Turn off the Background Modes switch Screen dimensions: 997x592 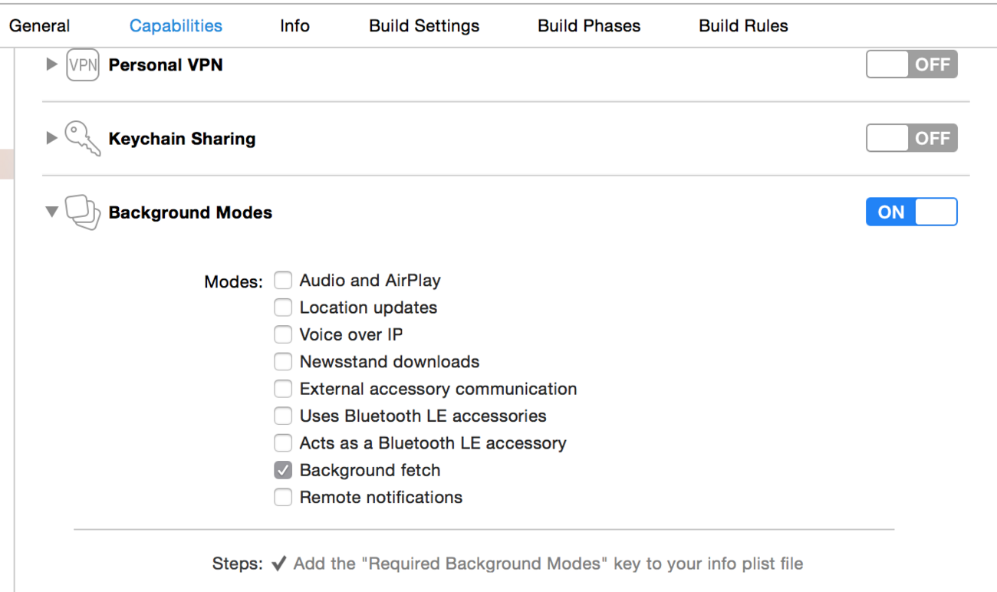(x=912, y=212)
